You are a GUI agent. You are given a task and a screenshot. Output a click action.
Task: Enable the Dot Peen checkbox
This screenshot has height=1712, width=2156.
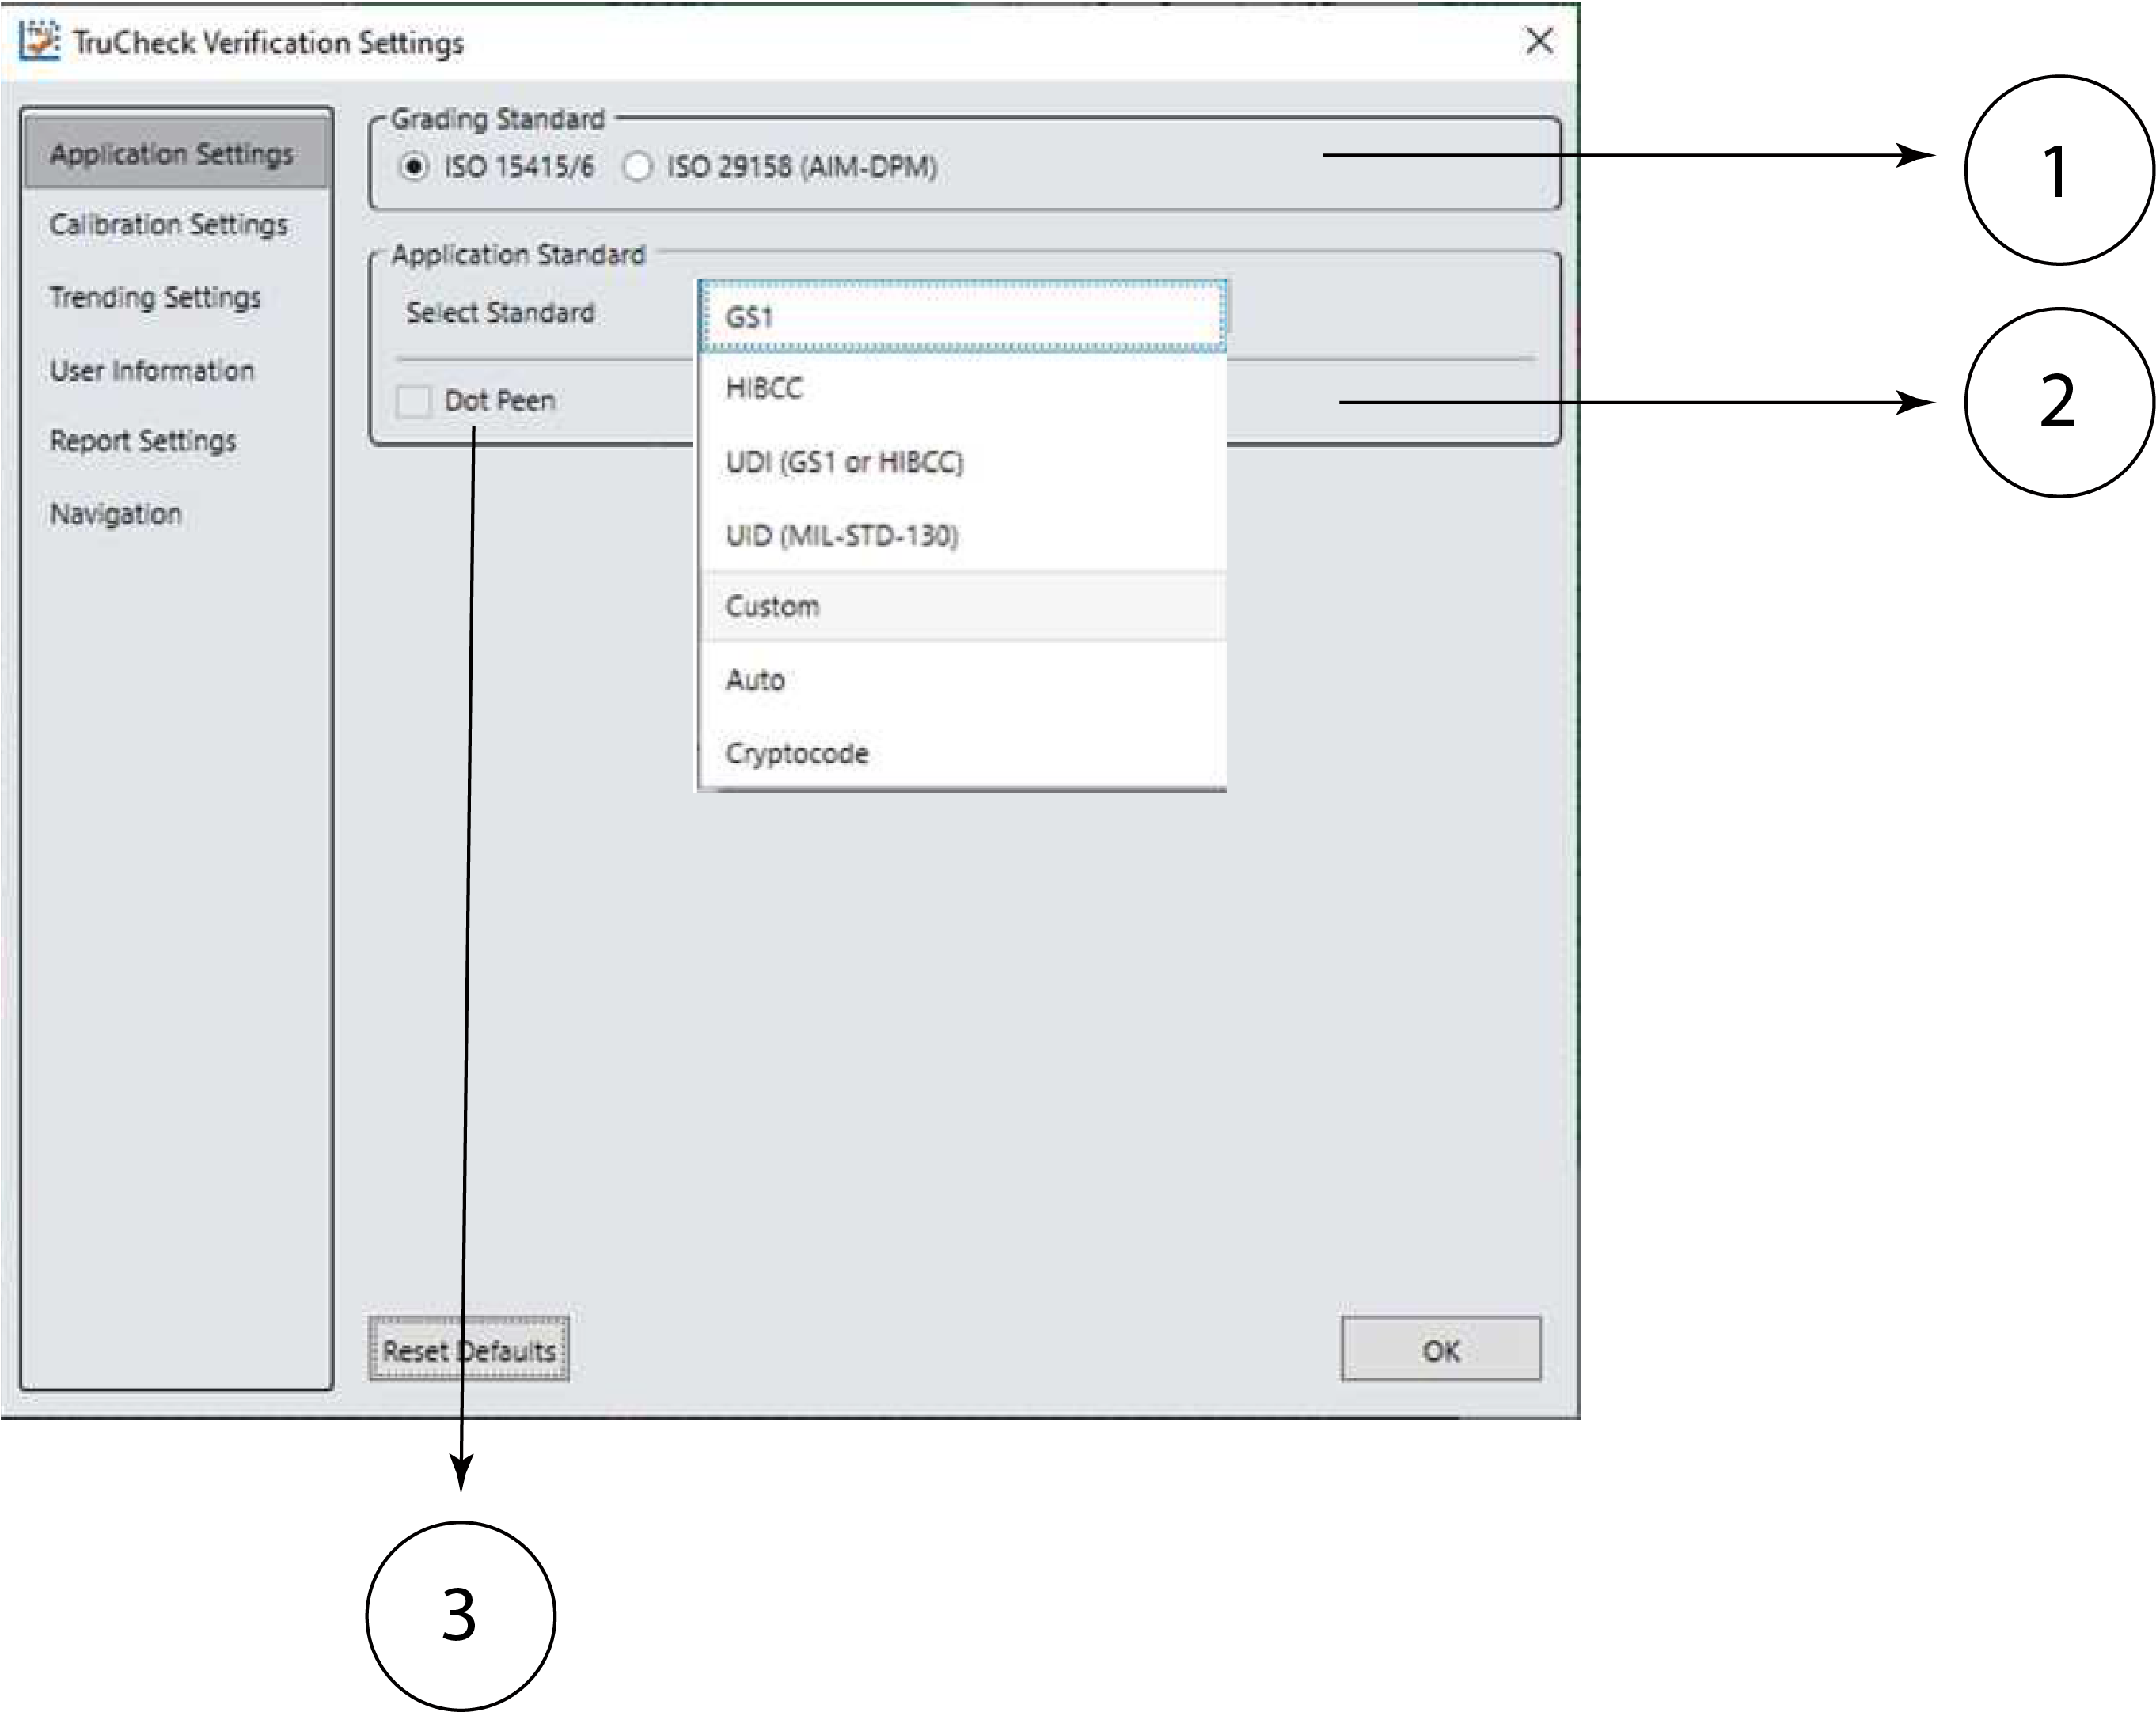pos(413,401)
